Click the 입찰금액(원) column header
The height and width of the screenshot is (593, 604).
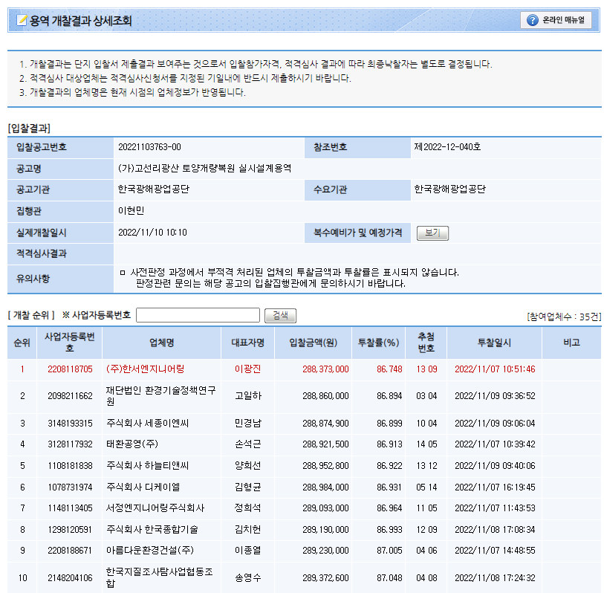coord(314,343)
